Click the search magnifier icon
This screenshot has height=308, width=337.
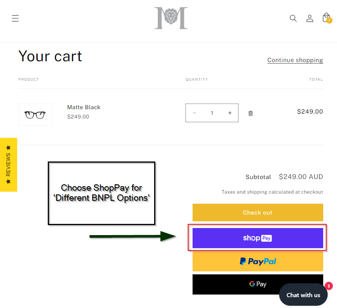[x=293, y=18]
